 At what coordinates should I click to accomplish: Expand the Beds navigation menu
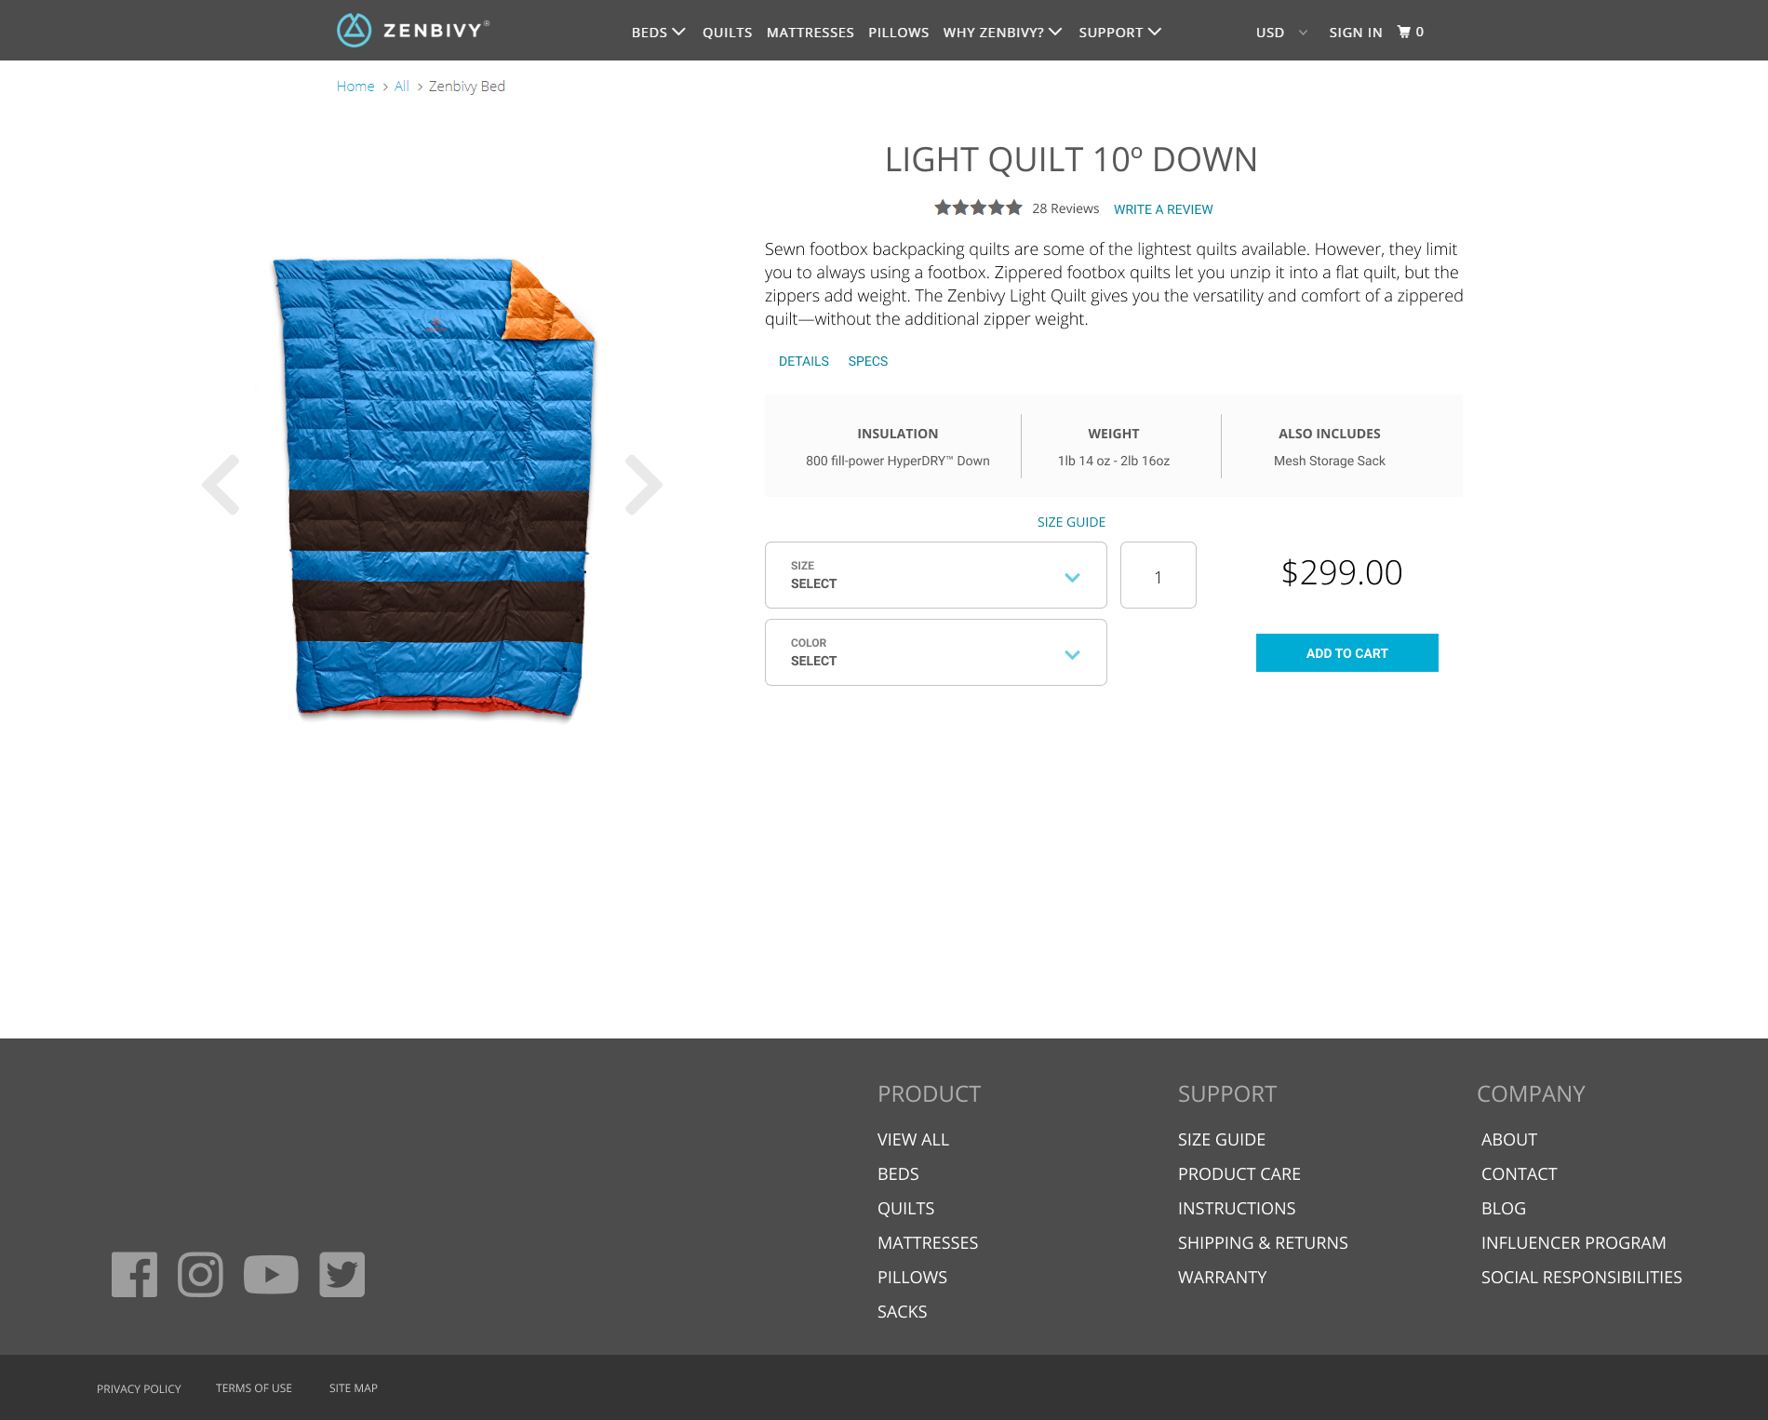click(x=658, y=33)
